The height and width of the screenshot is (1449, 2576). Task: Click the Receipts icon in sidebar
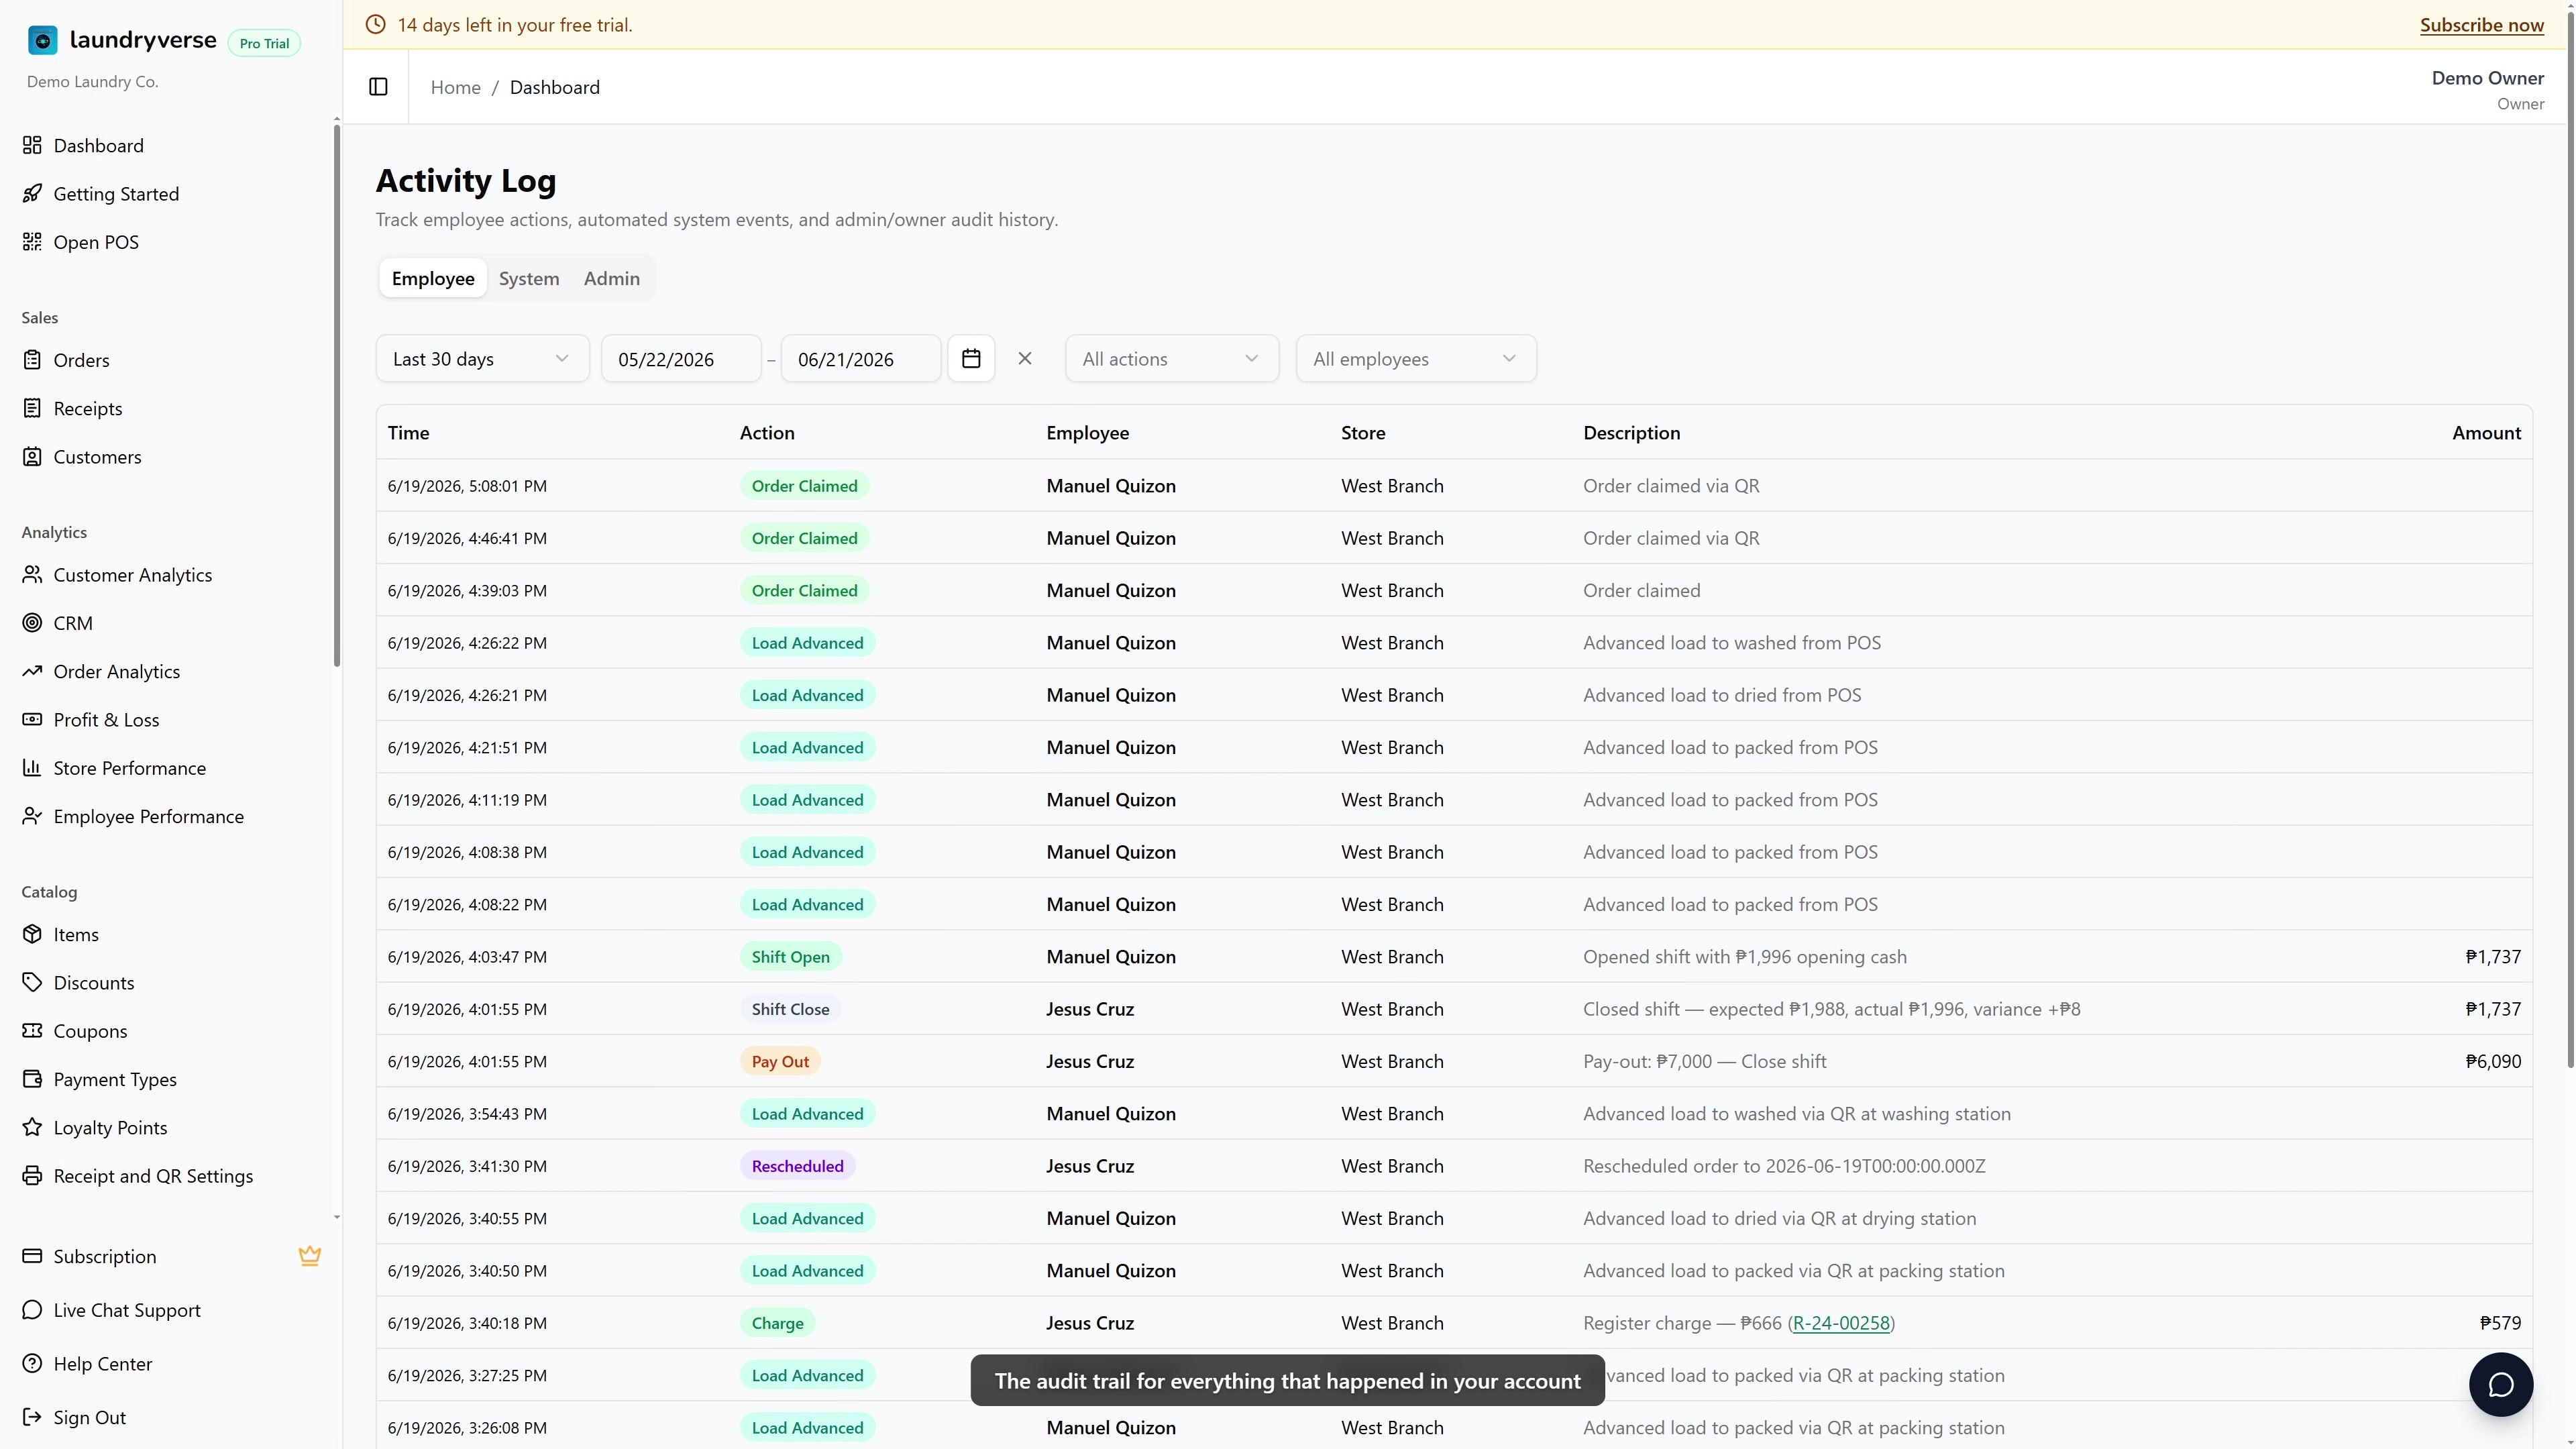pyautogui.click(x=32, y=408)
